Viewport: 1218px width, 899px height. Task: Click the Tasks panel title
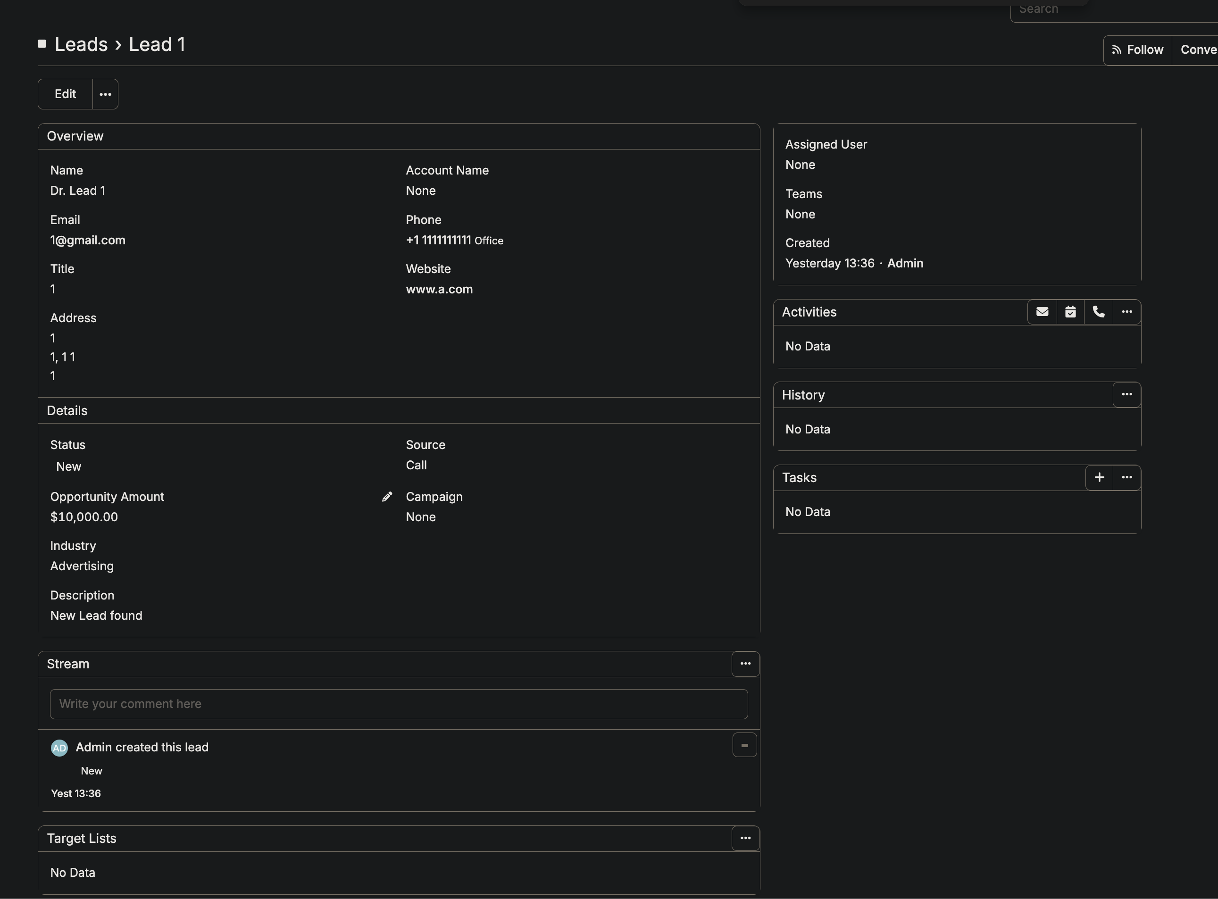799,477
